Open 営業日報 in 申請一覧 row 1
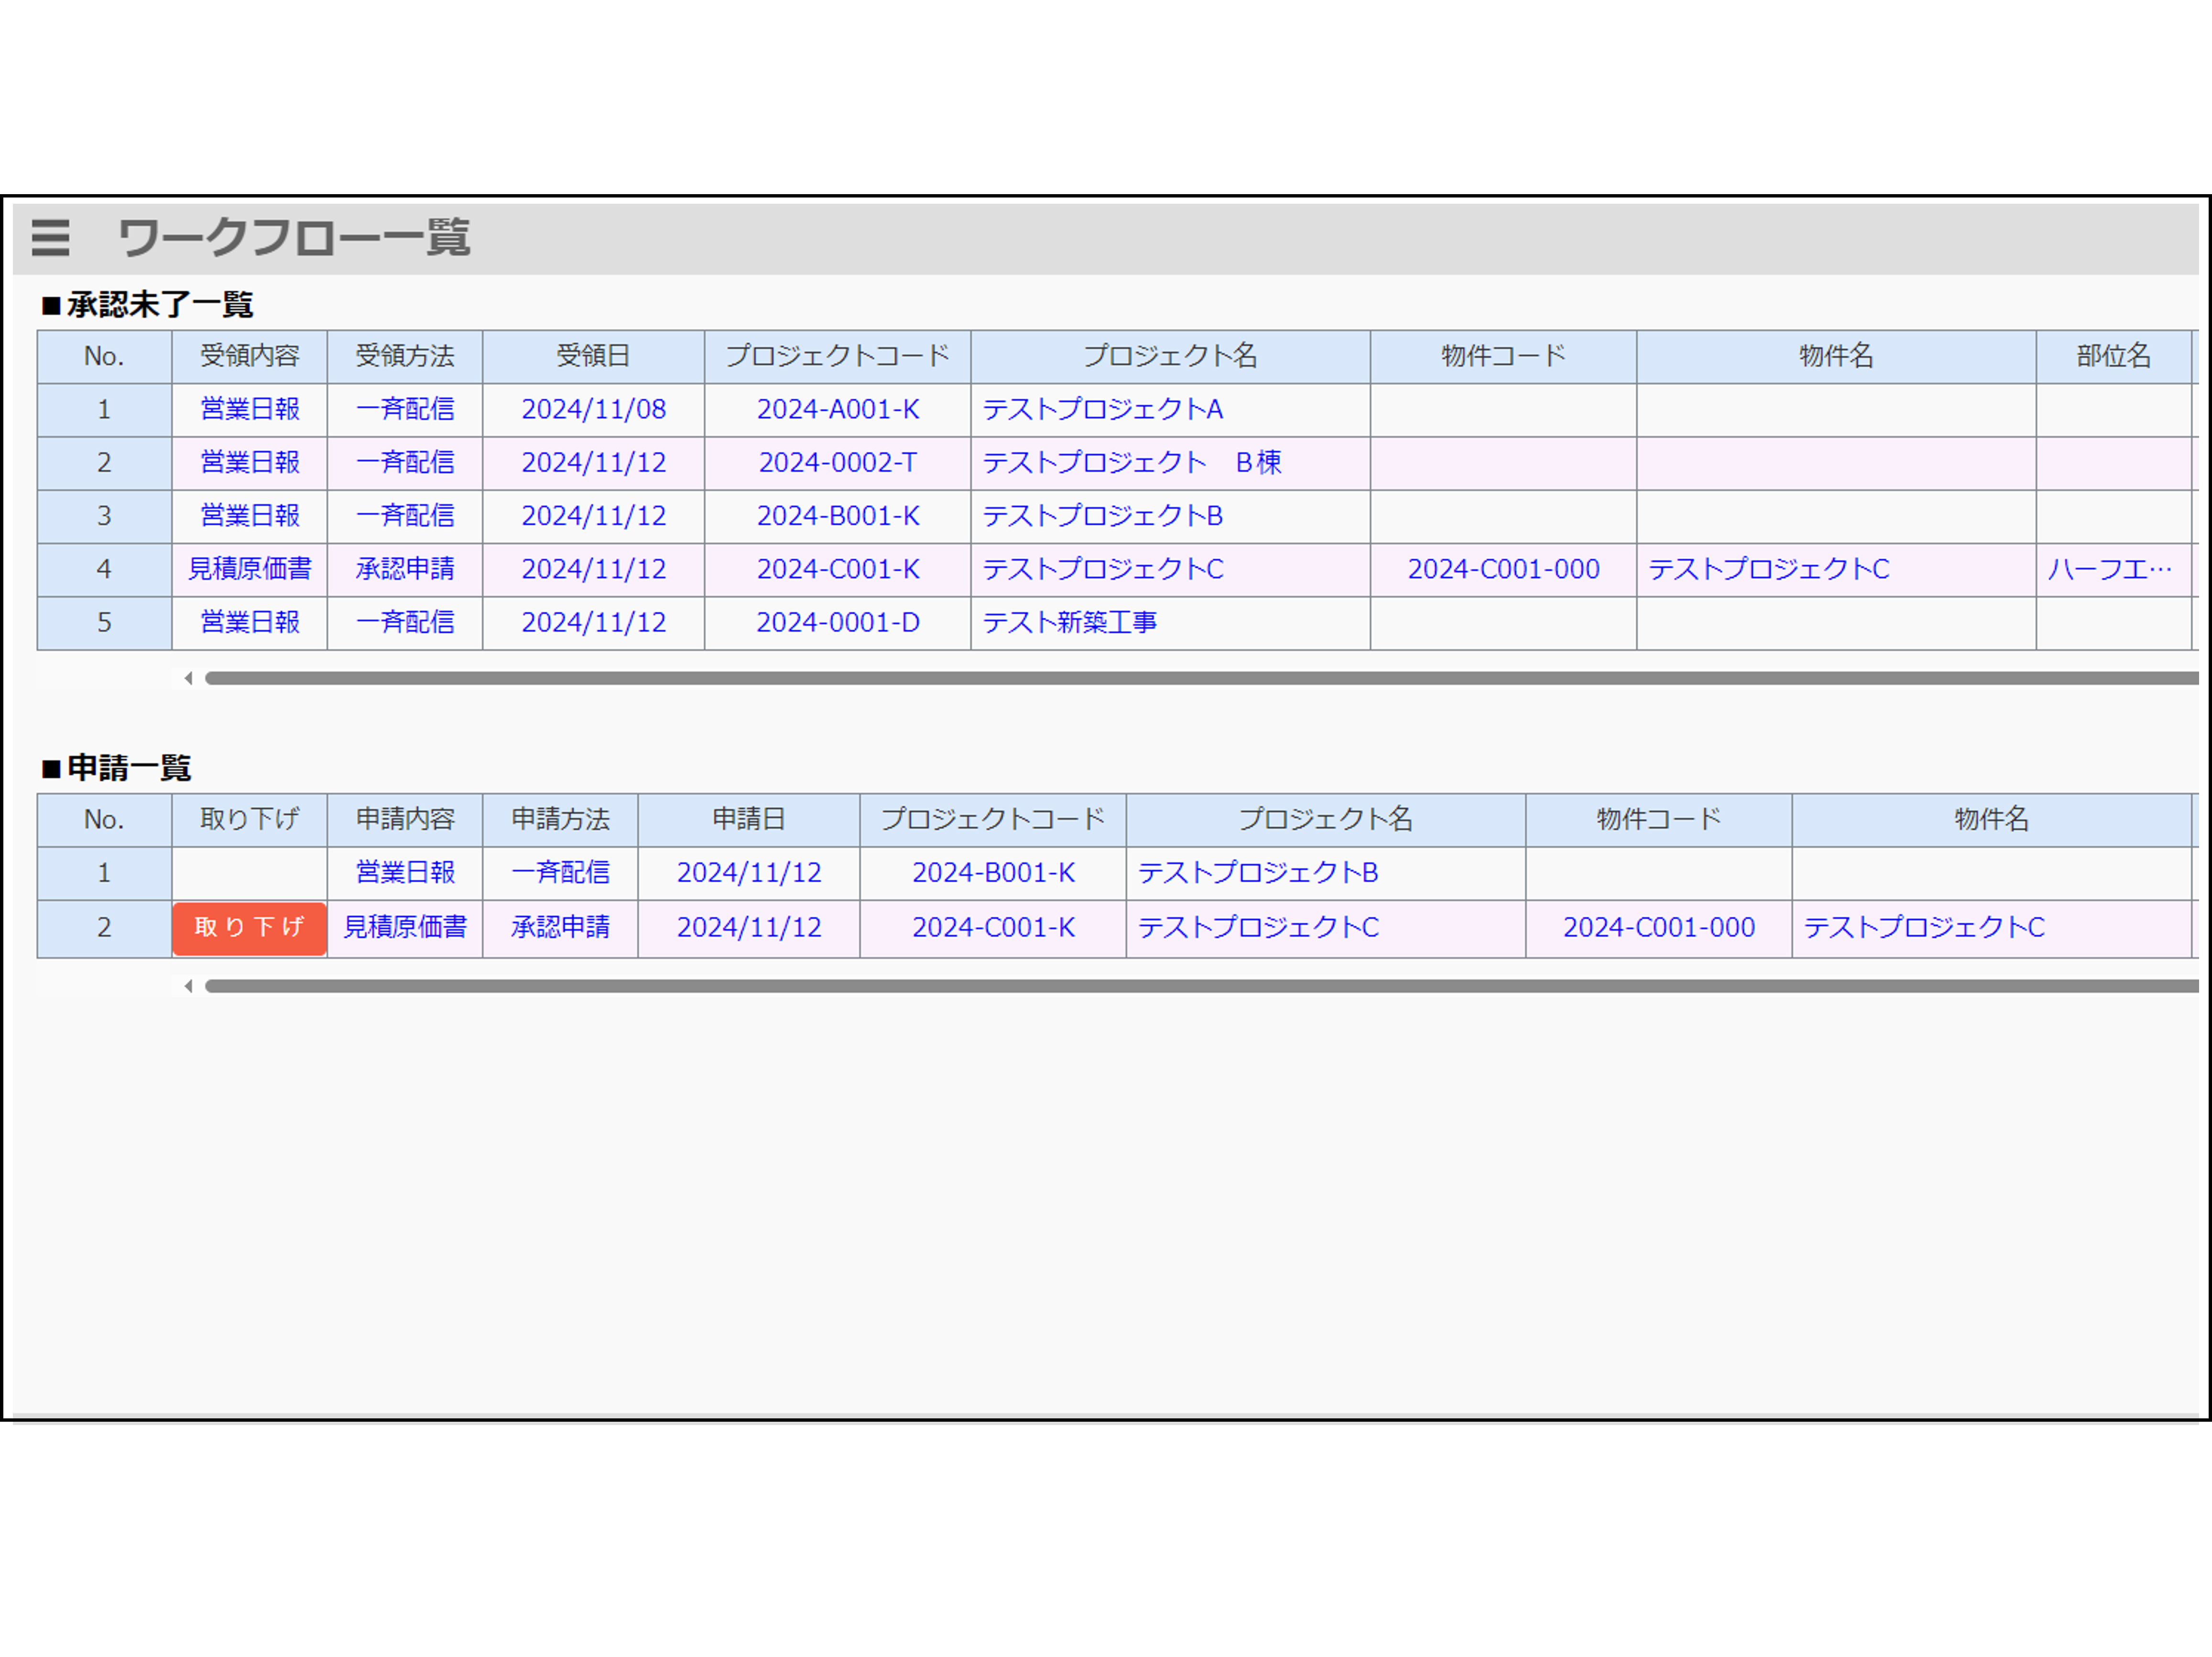2212x1657 pixels. [x=405, y=873]
